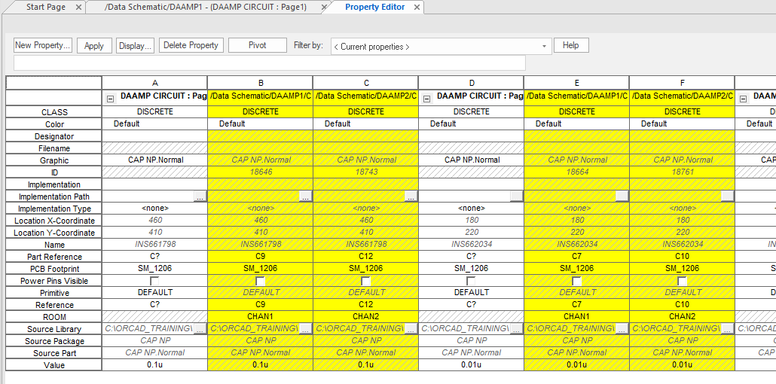Viewport: 776px width, 384px height.
Task: Click ROOM cell CHAN1 in column B
Action: point(260,317)
